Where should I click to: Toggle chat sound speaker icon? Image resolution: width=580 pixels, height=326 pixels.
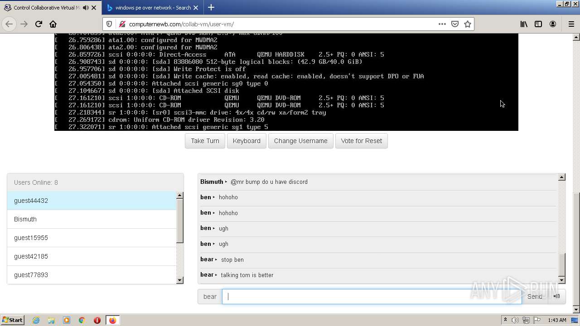(557, 297)
